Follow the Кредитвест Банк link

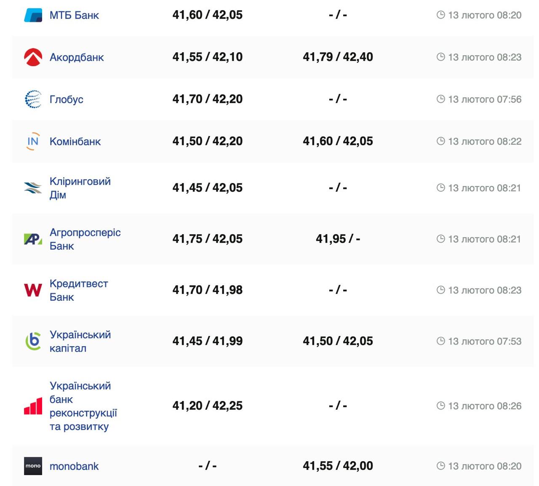(x=79, y=290)
